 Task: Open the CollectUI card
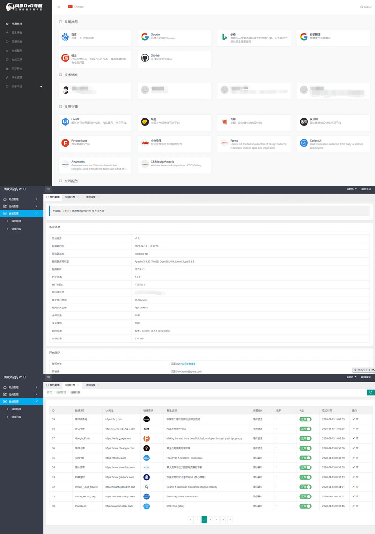coord(333,144)
